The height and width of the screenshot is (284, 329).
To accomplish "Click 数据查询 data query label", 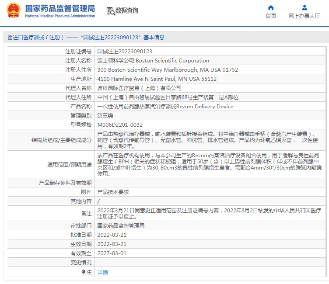I will tap(127, 10).
